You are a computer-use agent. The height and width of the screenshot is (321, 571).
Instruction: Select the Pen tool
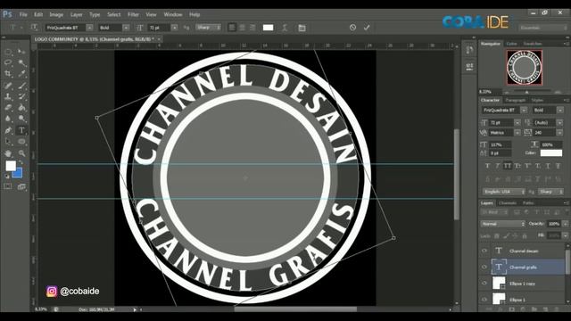point(8,130)
